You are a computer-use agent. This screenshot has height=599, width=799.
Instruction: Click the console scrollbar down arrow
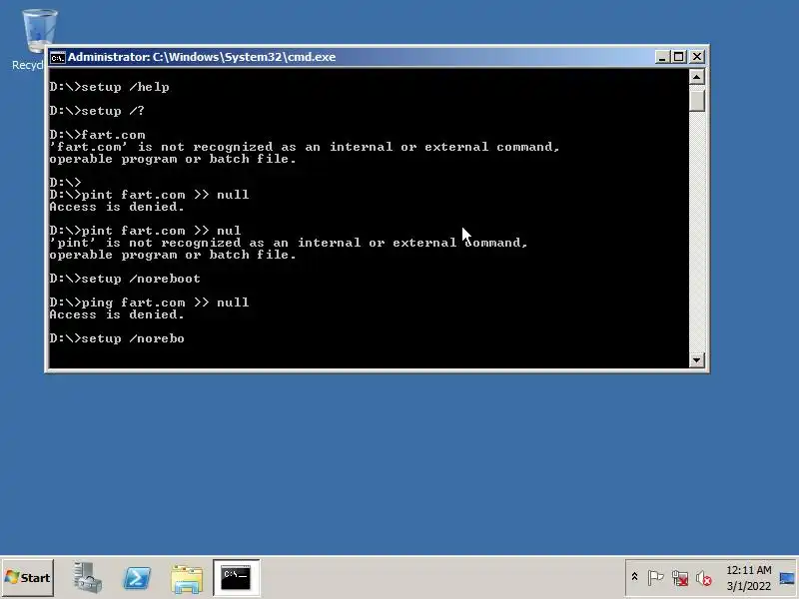[696, 360]
